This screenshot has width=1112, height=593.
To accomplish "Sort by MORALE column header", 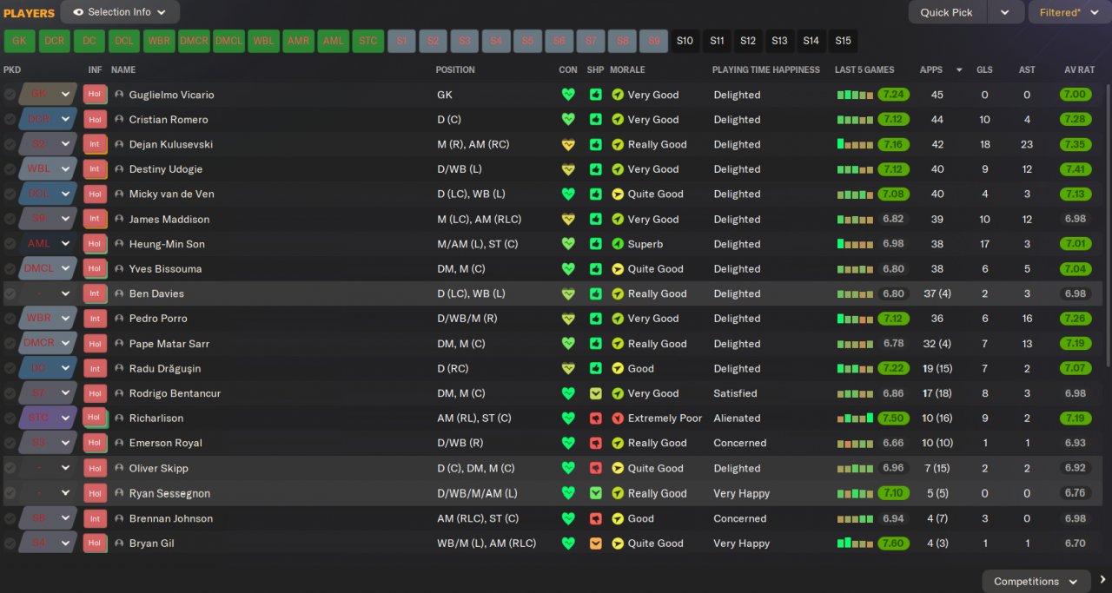I will [x=627, y=69].
